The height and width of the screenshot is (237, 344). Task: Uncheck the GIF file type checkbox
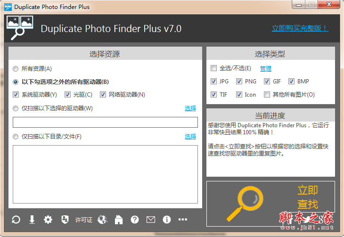click(x=267, y=82)
